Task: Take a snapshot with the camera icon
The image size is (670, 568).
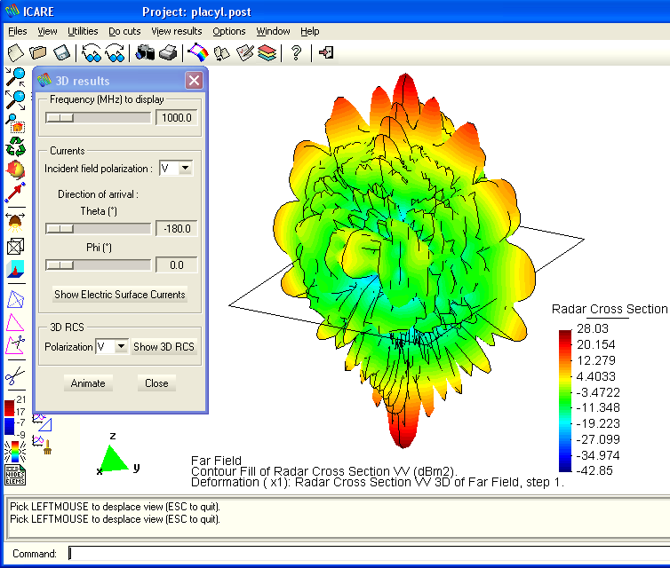Action: click(x=145, y=53)
